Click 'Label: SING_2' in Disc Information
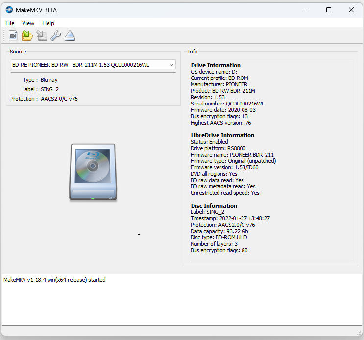 click(207, 212)
